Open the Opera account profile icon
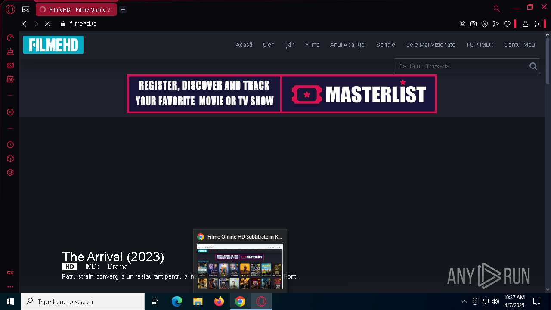The width and height of the screenshot is (551, 310). (x=525, y=24)
